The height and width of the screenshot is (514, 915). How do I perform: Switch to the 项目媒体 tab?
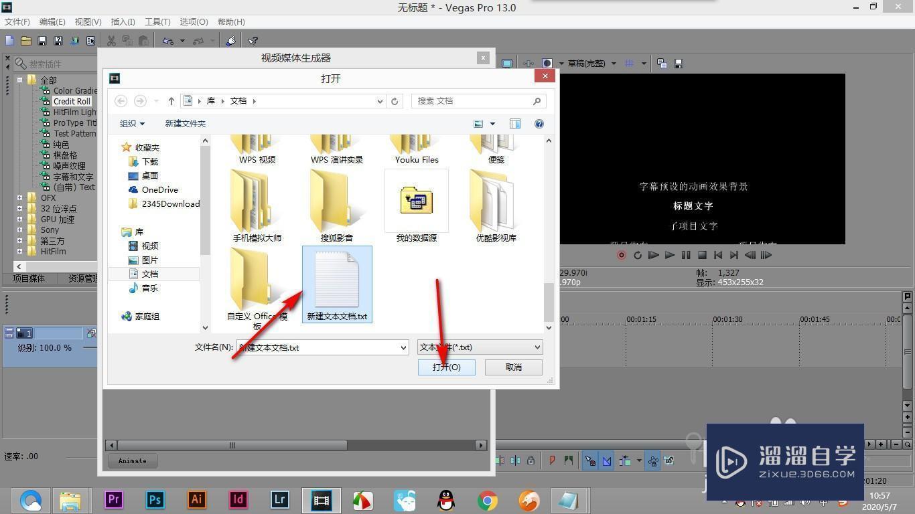coord(29,279)
